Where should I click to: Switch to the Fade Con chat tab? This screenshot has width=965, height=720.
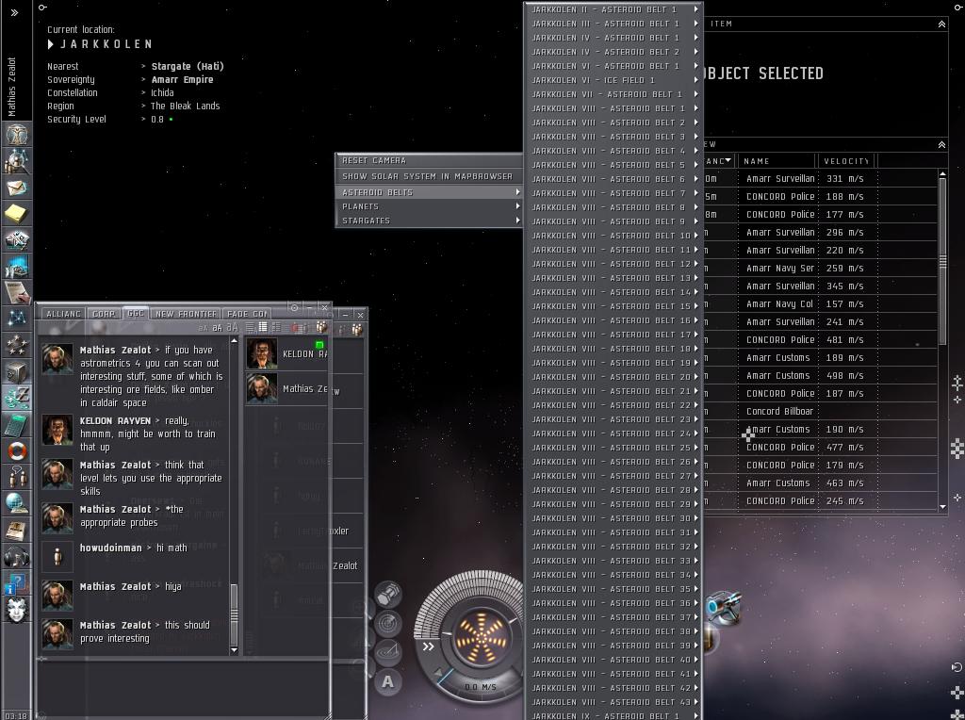[247, 314]
